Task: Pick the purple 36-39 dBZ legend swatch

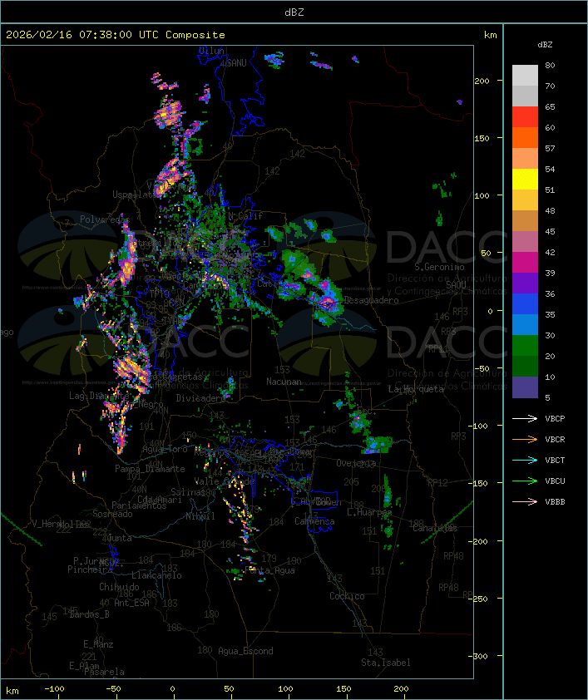Action: coord(525,283)
